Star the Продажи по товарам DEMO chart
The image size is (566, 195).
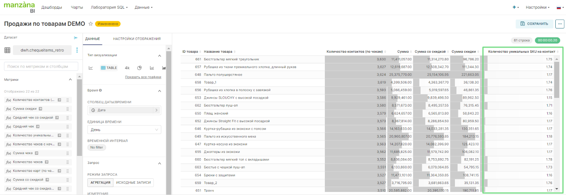point(91,24)
